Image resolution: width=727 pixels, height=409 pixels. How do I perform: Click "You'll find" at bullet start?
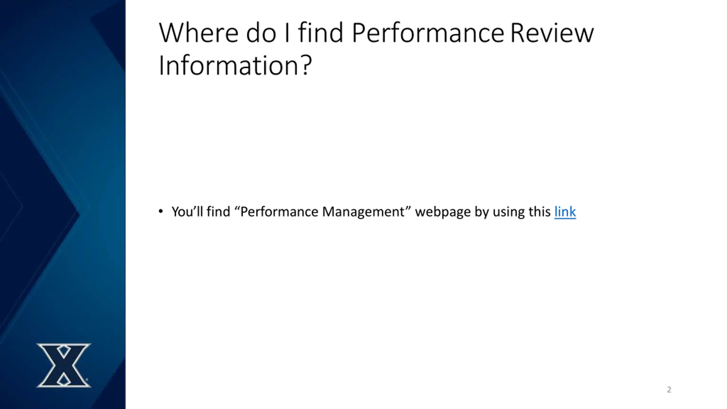pyautogui.click(x=201, y=212)
